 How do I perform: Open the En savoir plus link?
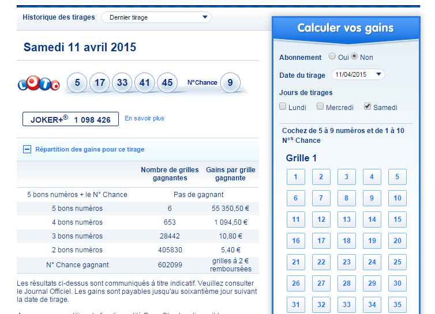click(x=144, y=118)
